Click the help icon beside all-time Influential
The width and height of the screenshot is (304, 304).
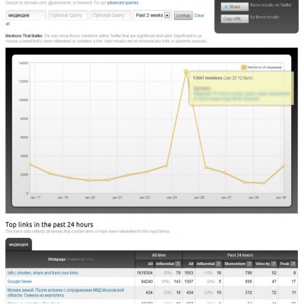[x=178, y=264]
